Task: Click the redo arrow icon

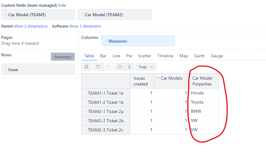Action: [x=108, y=67]
